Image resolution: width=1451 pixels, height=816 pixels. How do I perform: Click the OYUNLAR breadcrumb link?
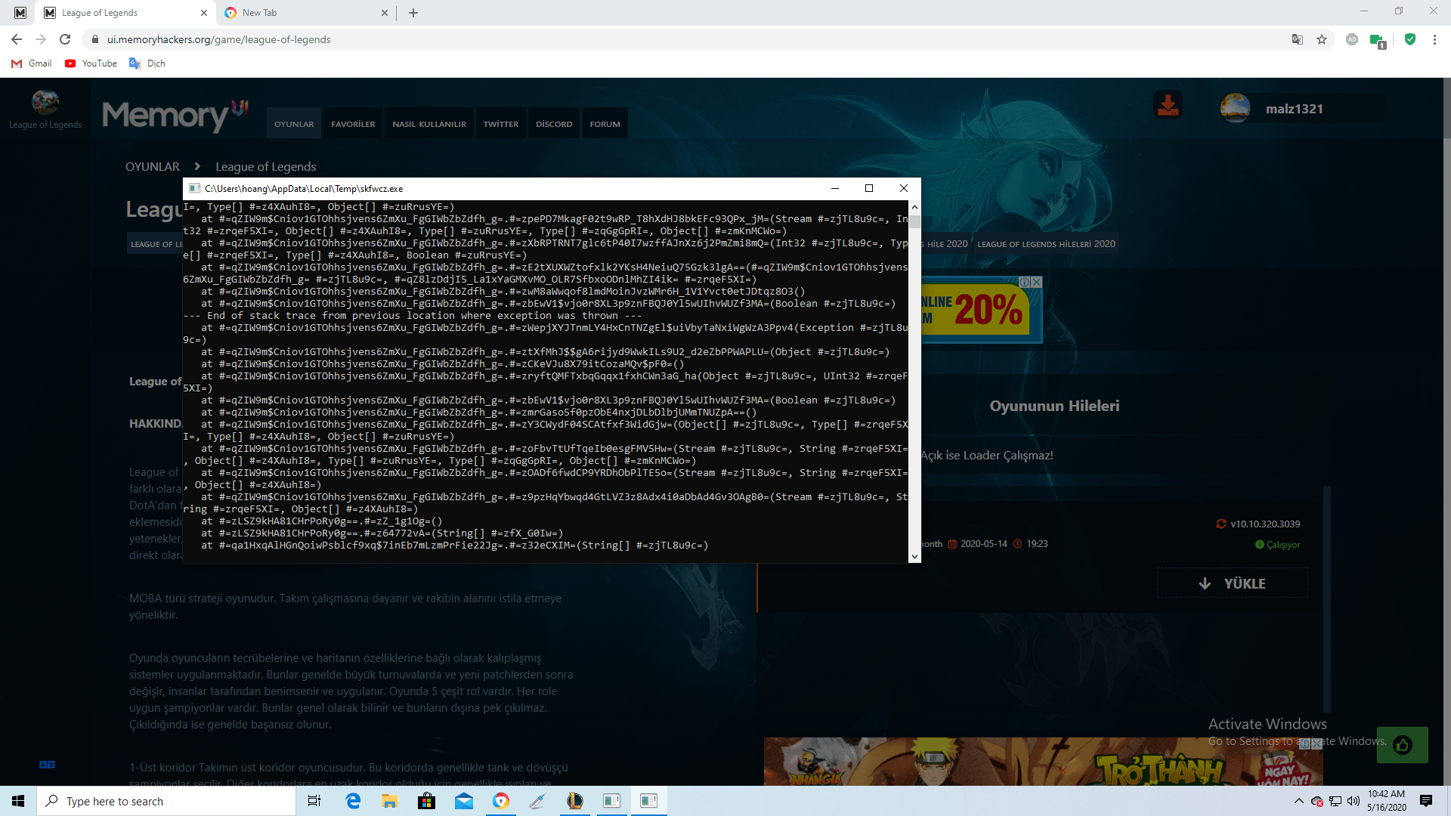coord(153,166)
